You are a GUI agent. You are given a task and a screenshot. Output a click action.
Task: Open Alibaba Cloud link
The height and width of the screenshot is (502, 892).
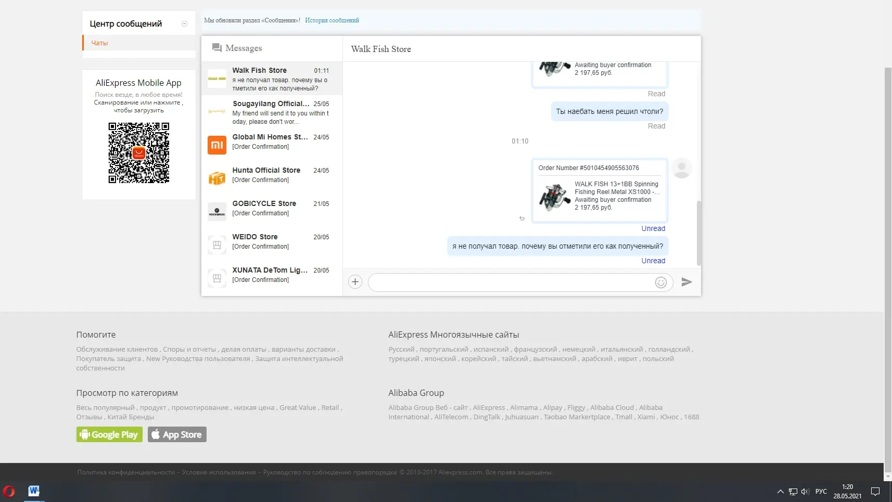coord(612,408)
